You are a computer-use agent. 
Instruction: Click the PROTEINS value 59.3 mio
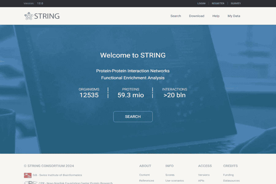point(131,95)
